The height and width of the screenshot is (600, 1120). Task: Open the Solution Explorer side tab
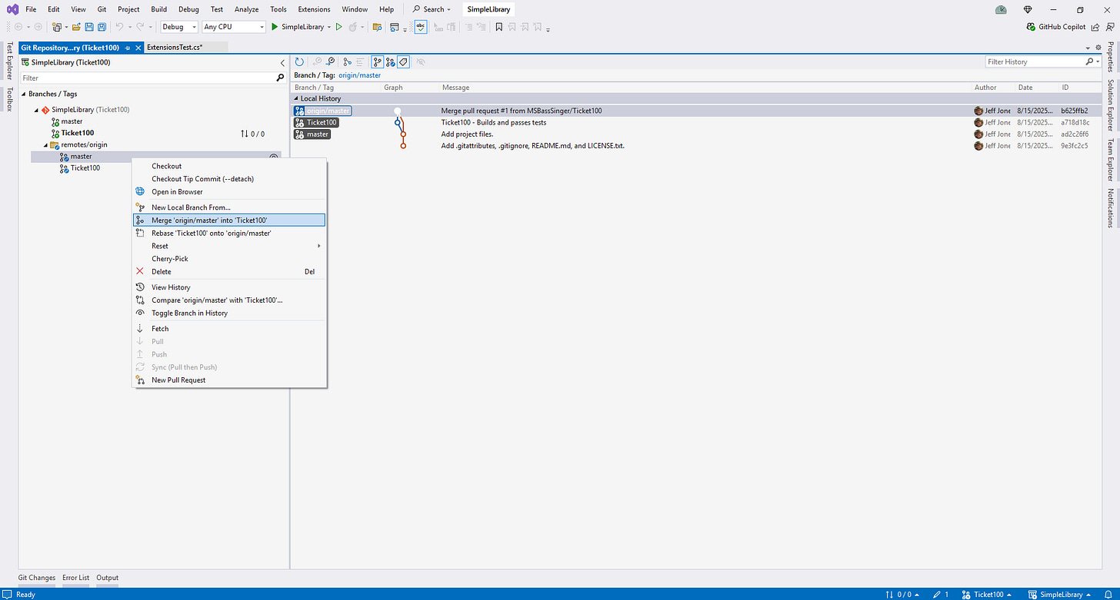point(1111,105)
